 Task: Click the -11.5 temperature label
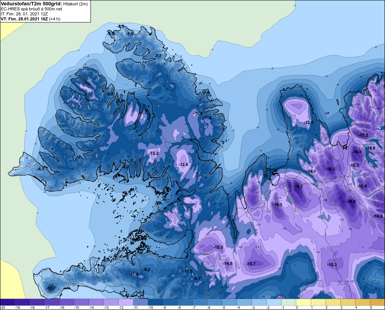pyautogui.click(x=188, y=271)
